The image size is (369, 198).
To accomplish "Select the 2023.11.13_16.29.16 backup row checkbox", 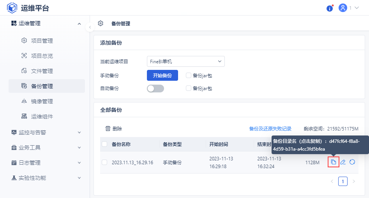I will pyautogui.click(x=104, y=162).
